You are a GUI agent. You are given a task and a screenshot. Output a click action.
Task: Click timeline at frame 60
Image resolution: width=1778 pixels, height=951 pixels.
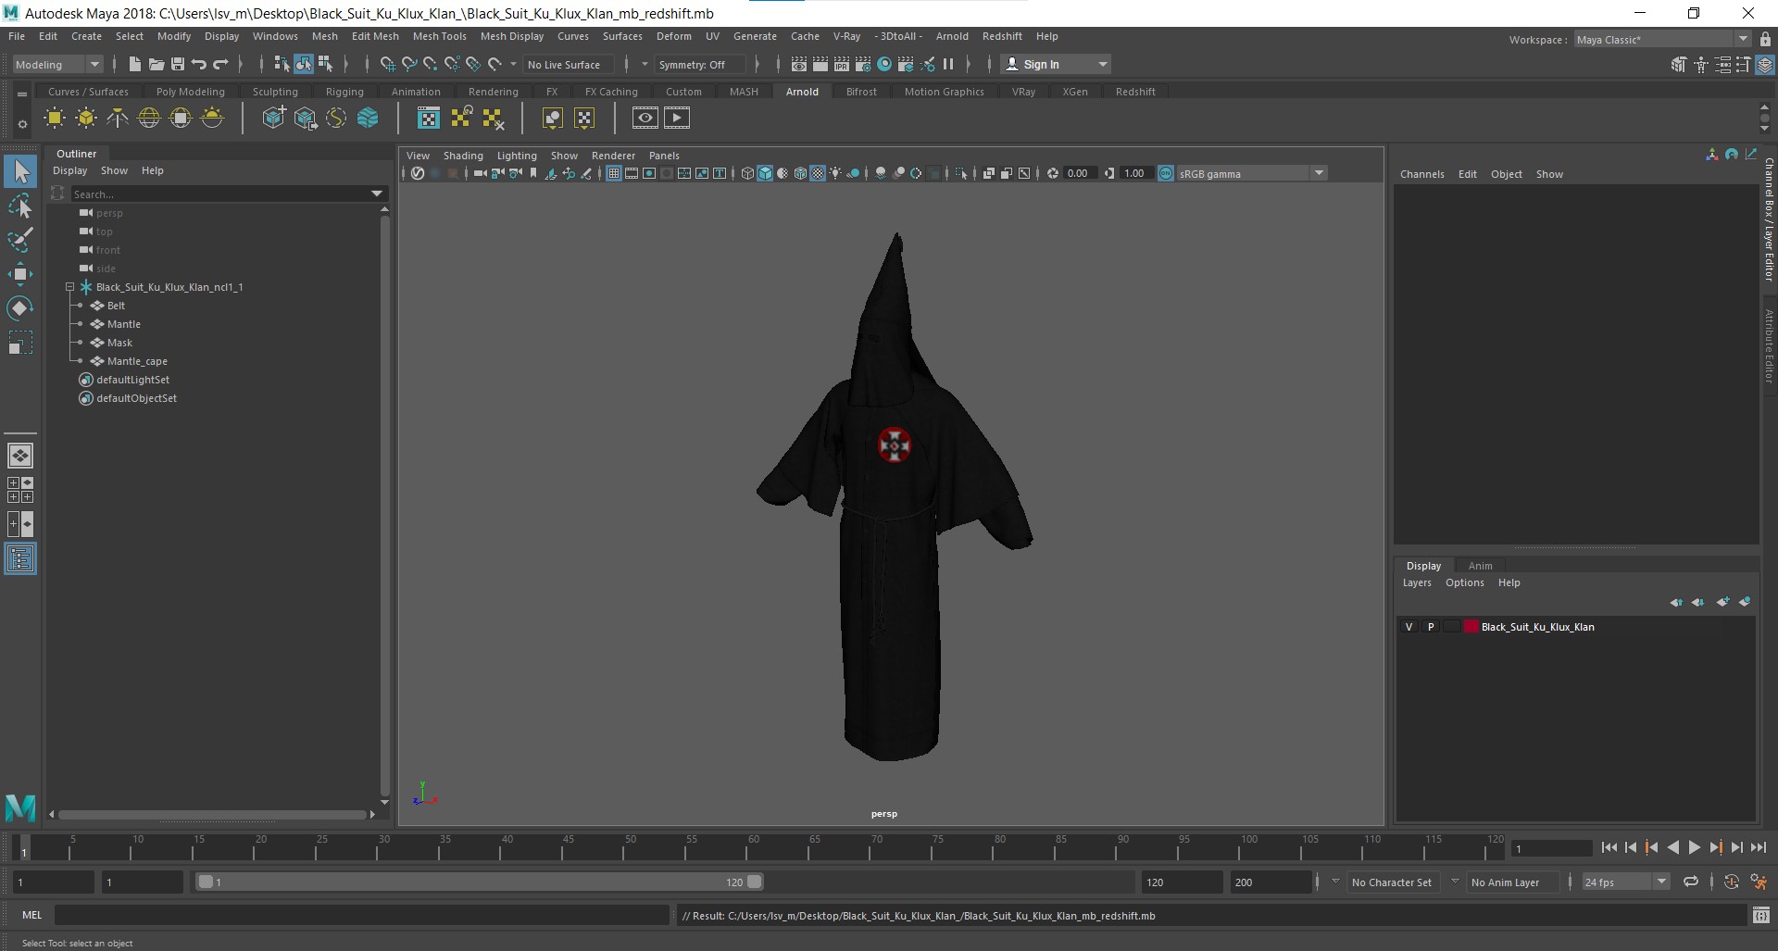[x=753, y=847]
